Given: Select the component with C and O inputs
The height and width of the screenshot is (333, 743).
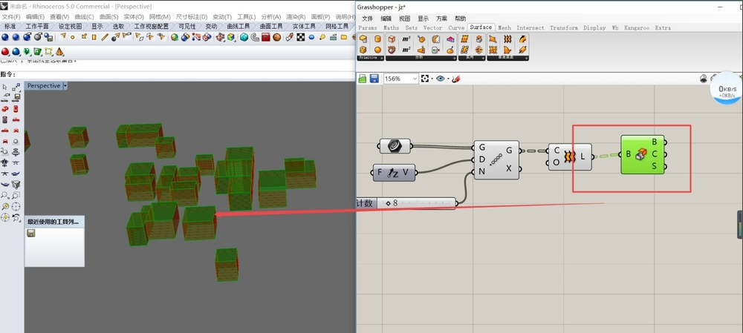Looking at the screenshot, I should click(x=570, y=156).
